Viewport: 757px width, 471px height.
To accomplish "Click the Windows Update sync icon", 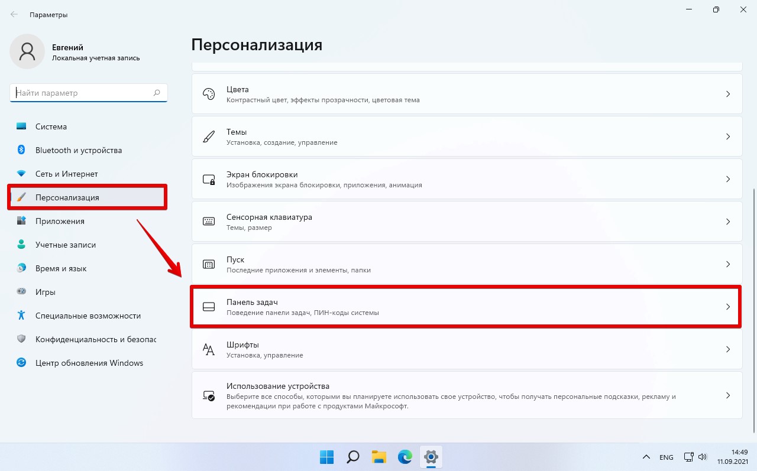I will coord(21,363).
